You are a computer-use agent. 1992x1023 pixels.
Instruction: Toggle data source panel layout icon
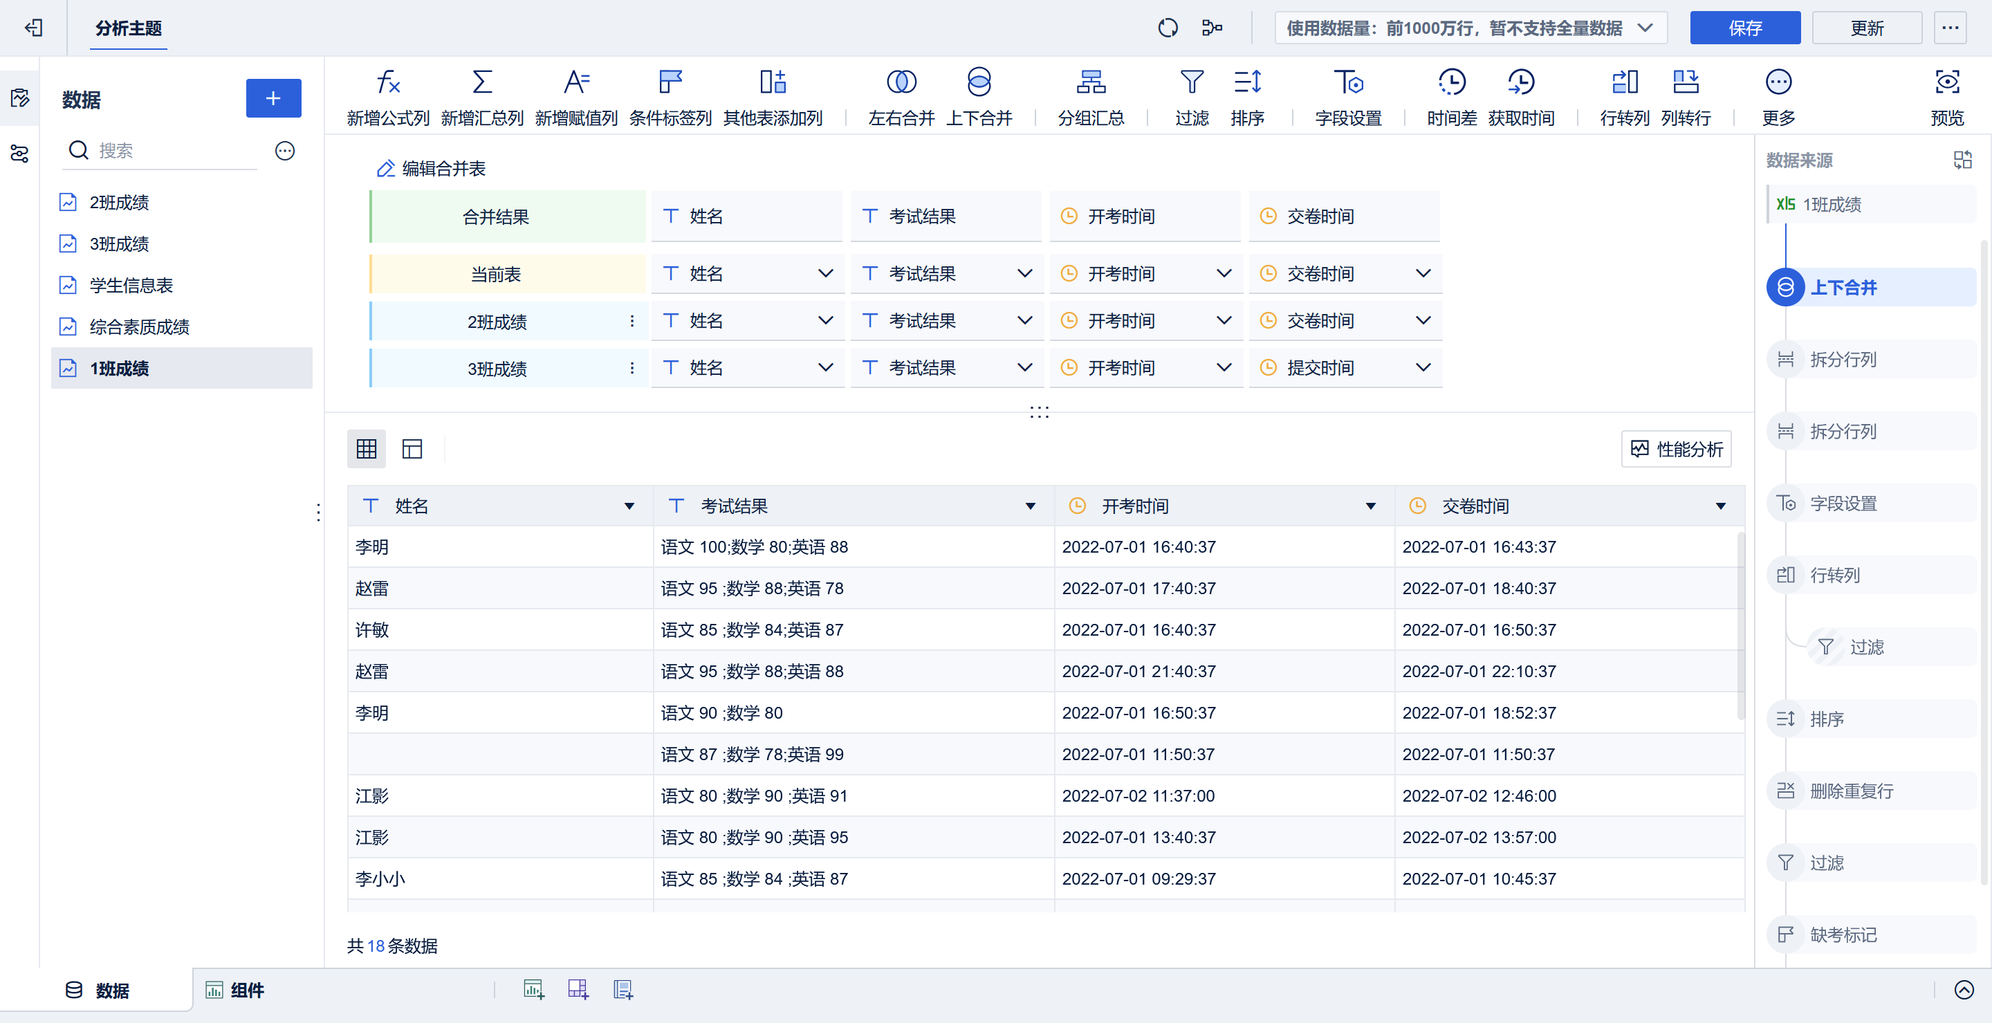point(1963,160)
